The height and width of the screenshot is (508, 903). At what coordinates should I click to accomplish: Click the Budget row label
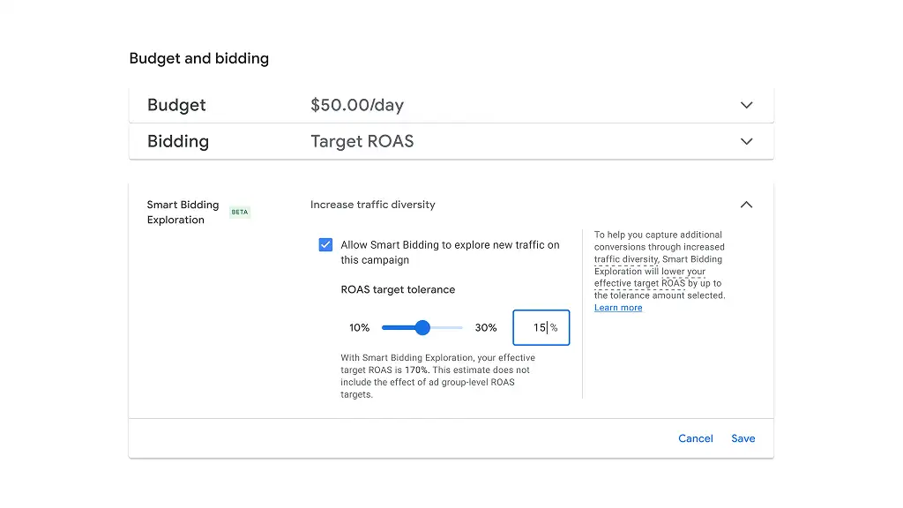point(176,105)
